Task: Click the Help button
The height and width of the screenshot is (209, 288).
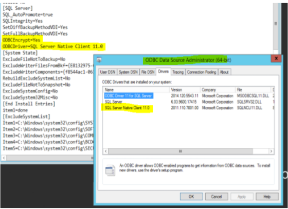Action: click(x=267, y=197)
